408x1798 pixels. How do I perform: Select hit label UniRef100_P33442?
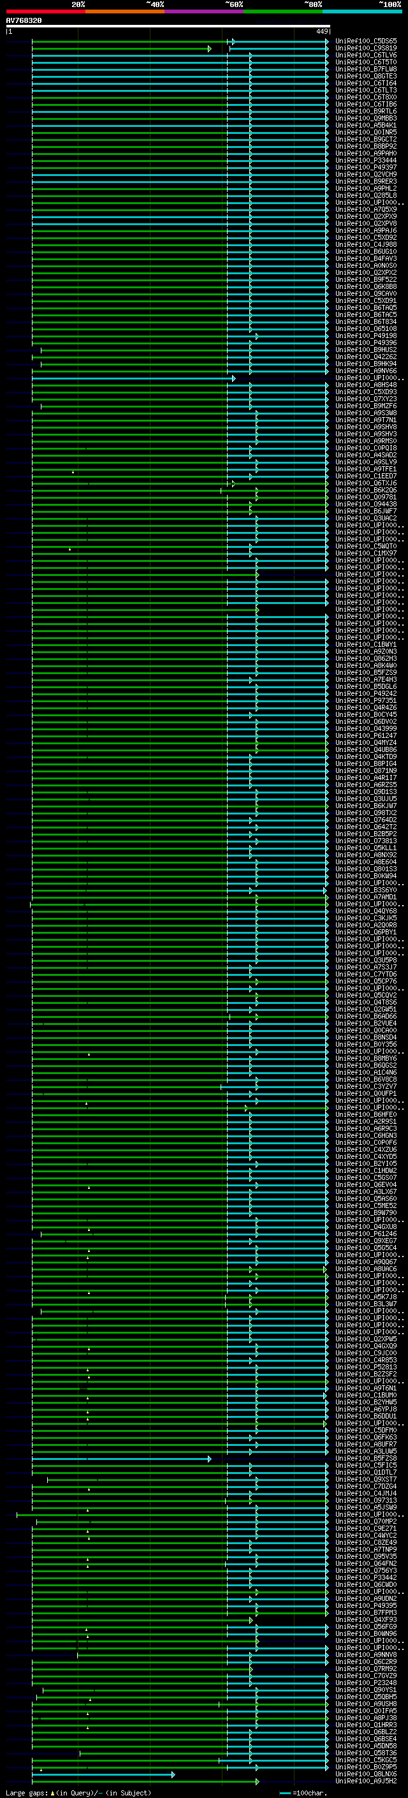(366, 1577)
